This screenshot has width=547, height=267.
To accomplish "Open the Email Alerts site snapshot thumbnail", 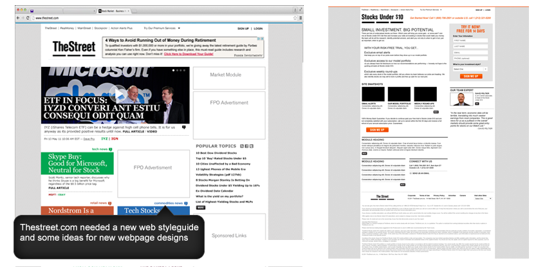I will tap(373, 94).
